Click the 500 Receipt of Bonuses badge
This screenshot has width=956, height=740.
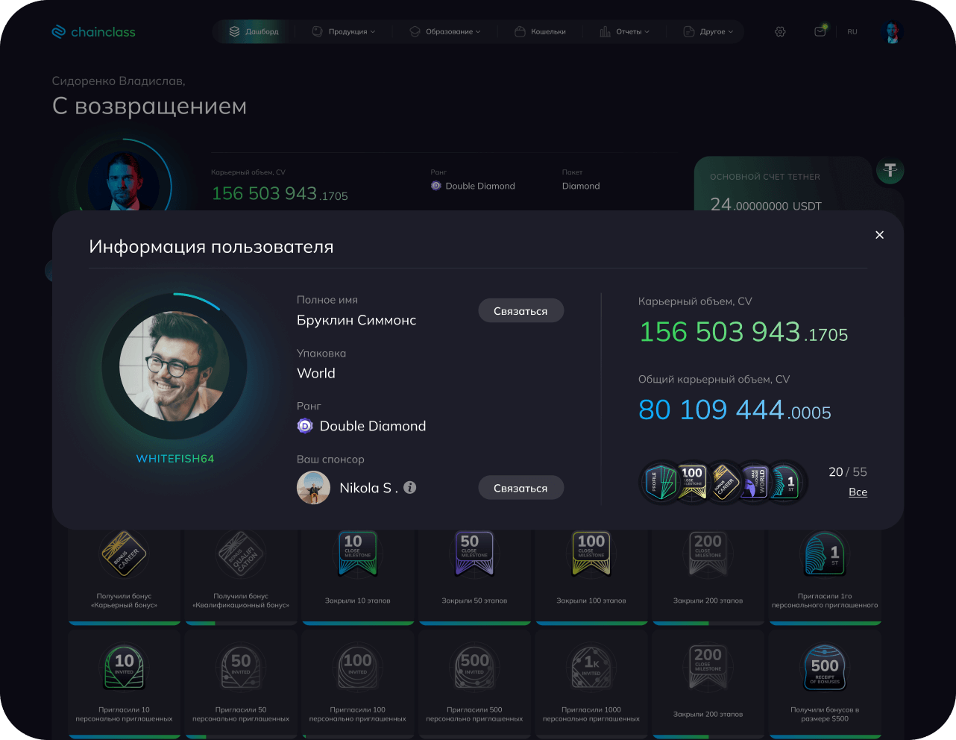click(825, 666)
